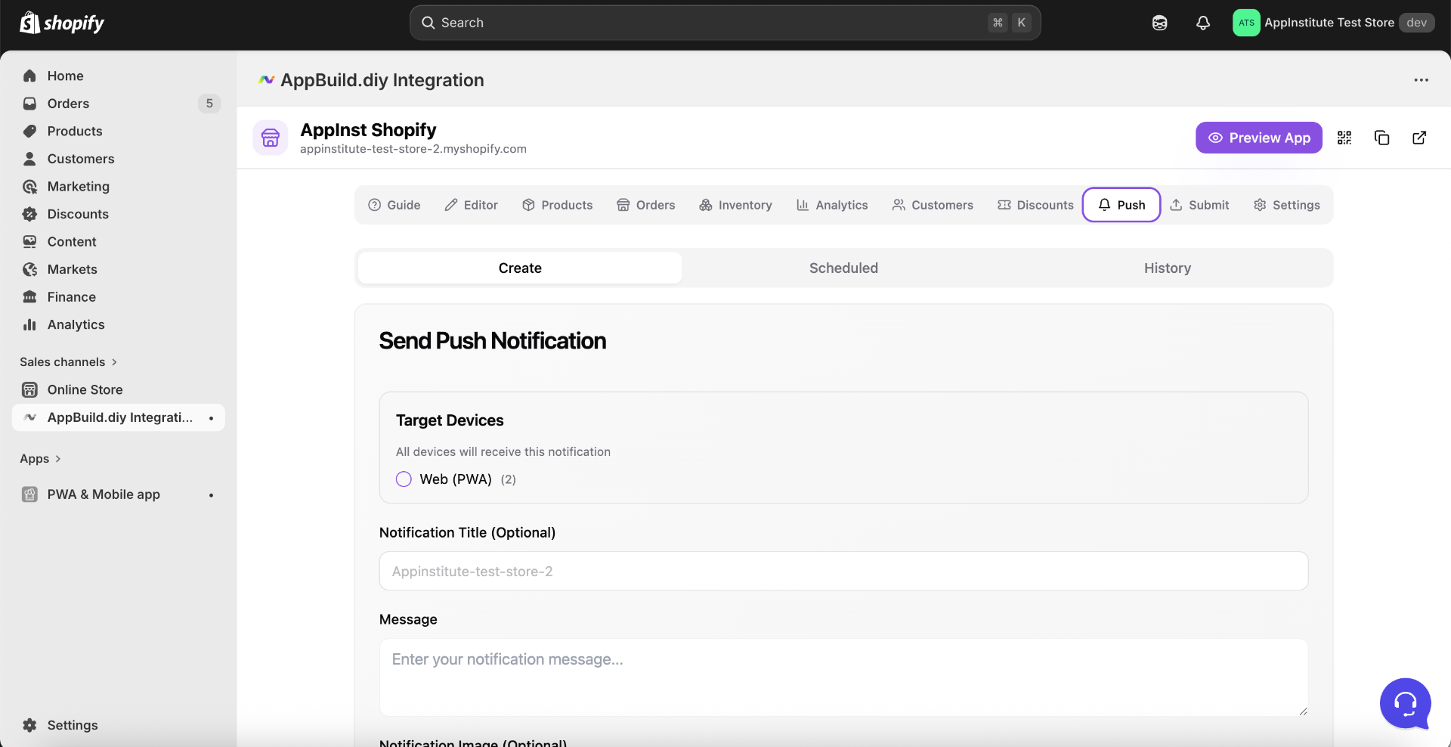Click the Orders count badge 5
The width and height of the screenshot is (1451, 747).
[x=209, y=104]
